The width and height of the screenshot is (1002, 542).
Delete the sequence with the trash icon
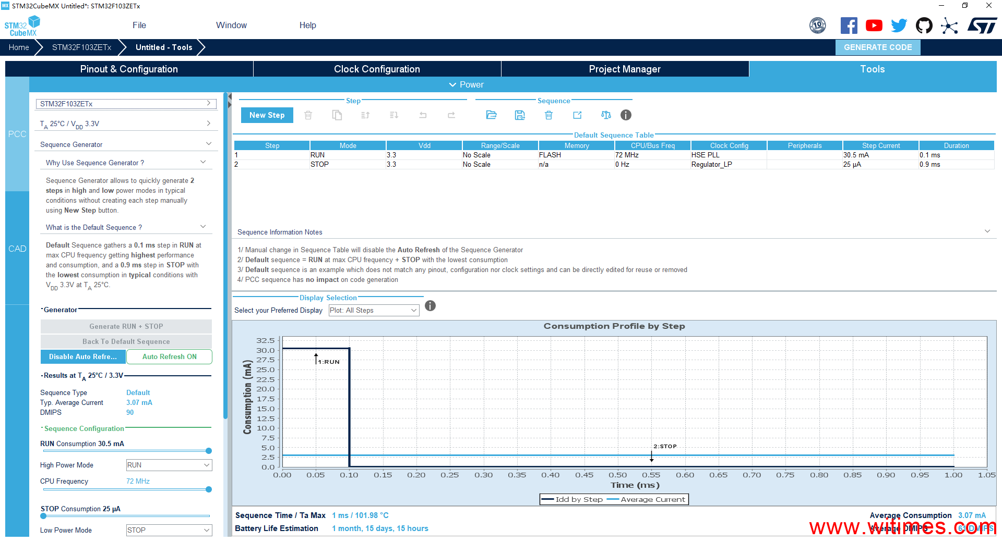click(548, 115)
